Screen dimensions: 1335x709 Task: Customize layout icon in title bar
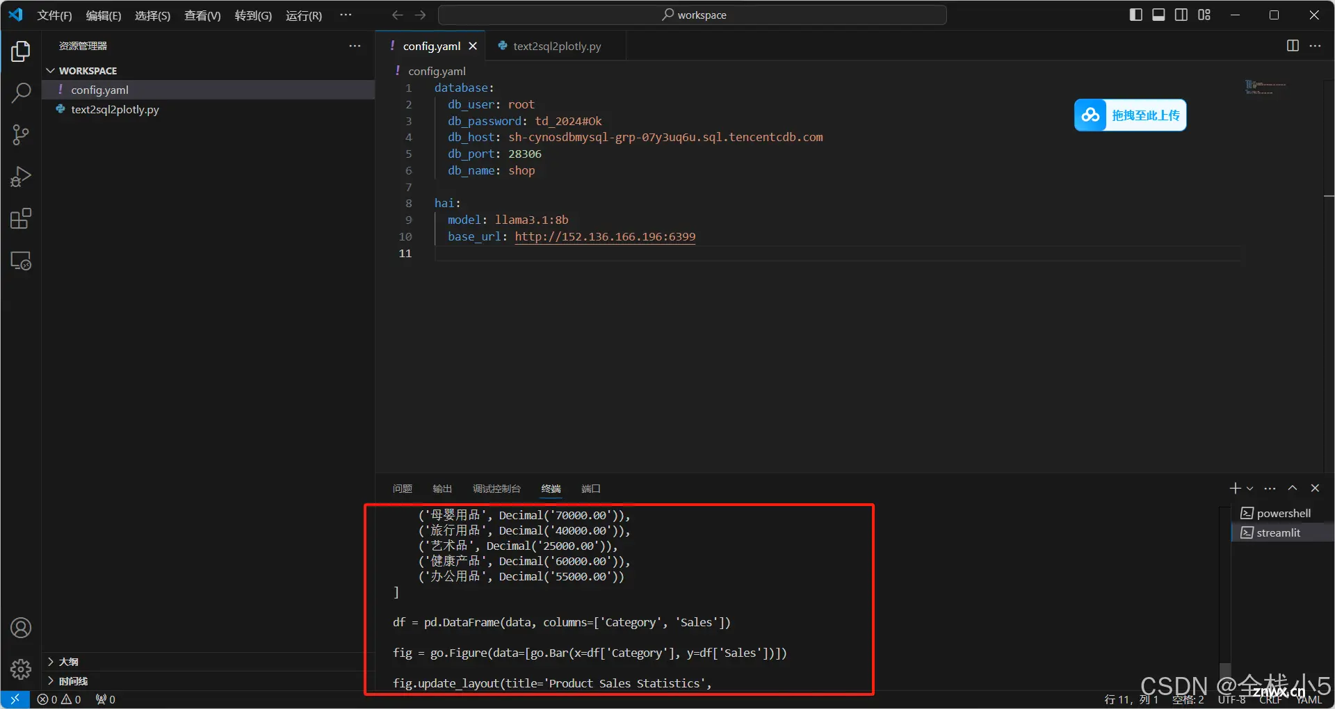(1204, 15)
